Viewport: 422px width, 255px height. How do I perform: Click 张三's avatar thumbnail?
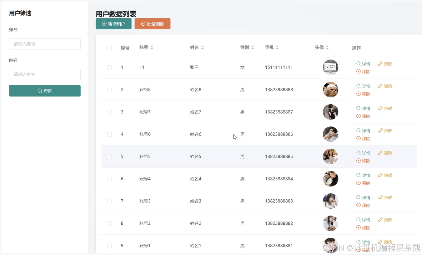[330, 67]
